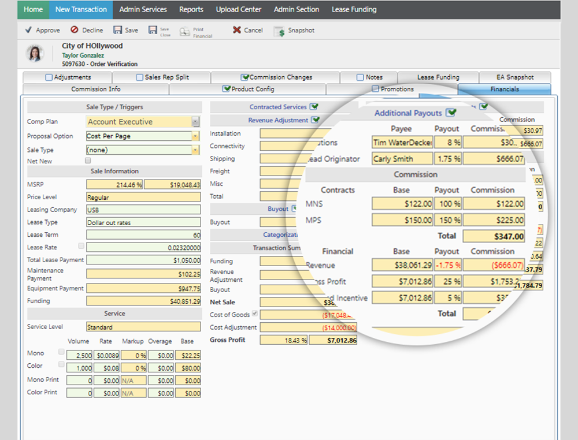The height and width of the screenshot is (440, 578).
Task: Toggle the Product Config checkbox
Action: pos(227,89)
